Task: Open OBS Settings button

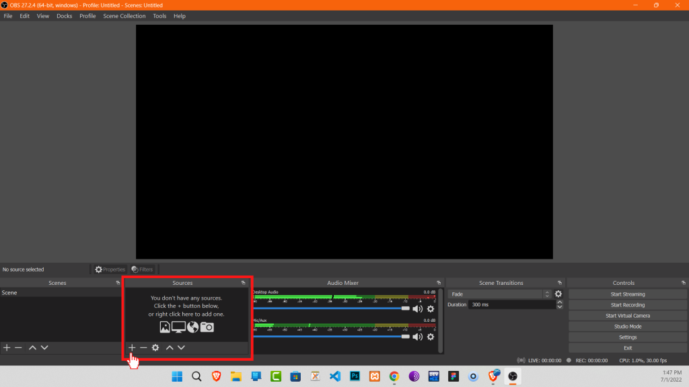Action: [x=628, y=337]
